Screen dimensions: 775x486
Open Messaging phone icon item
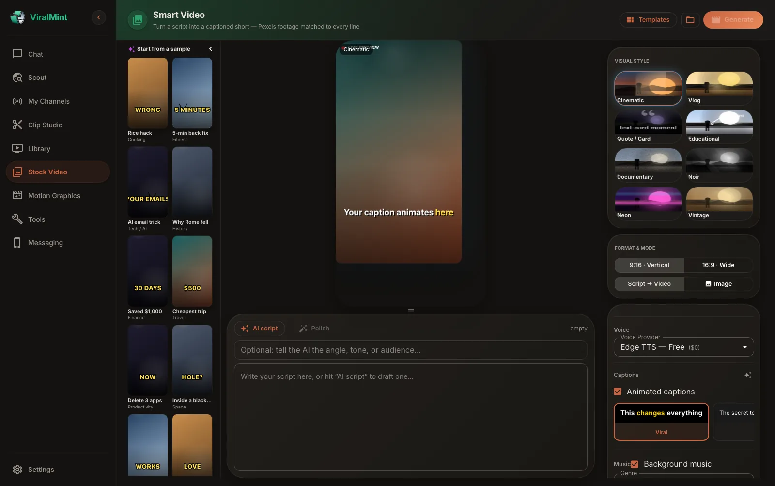click(x=17, y=243)
